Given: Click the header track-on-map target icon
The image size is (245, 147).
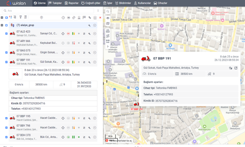Looking at the screenshot, I should [63, 18].
